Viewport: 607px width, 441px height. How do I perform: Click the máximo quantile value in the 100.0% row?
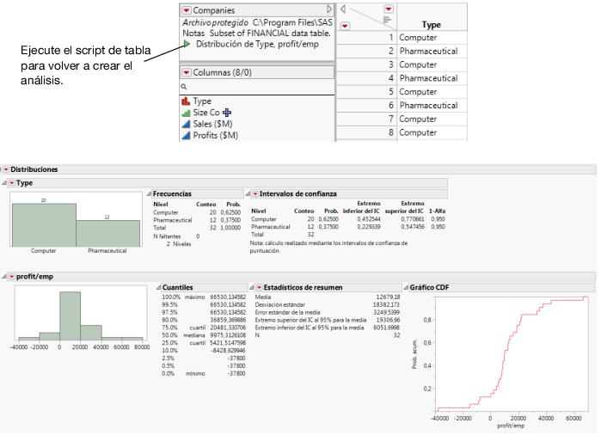coord(228,297)
